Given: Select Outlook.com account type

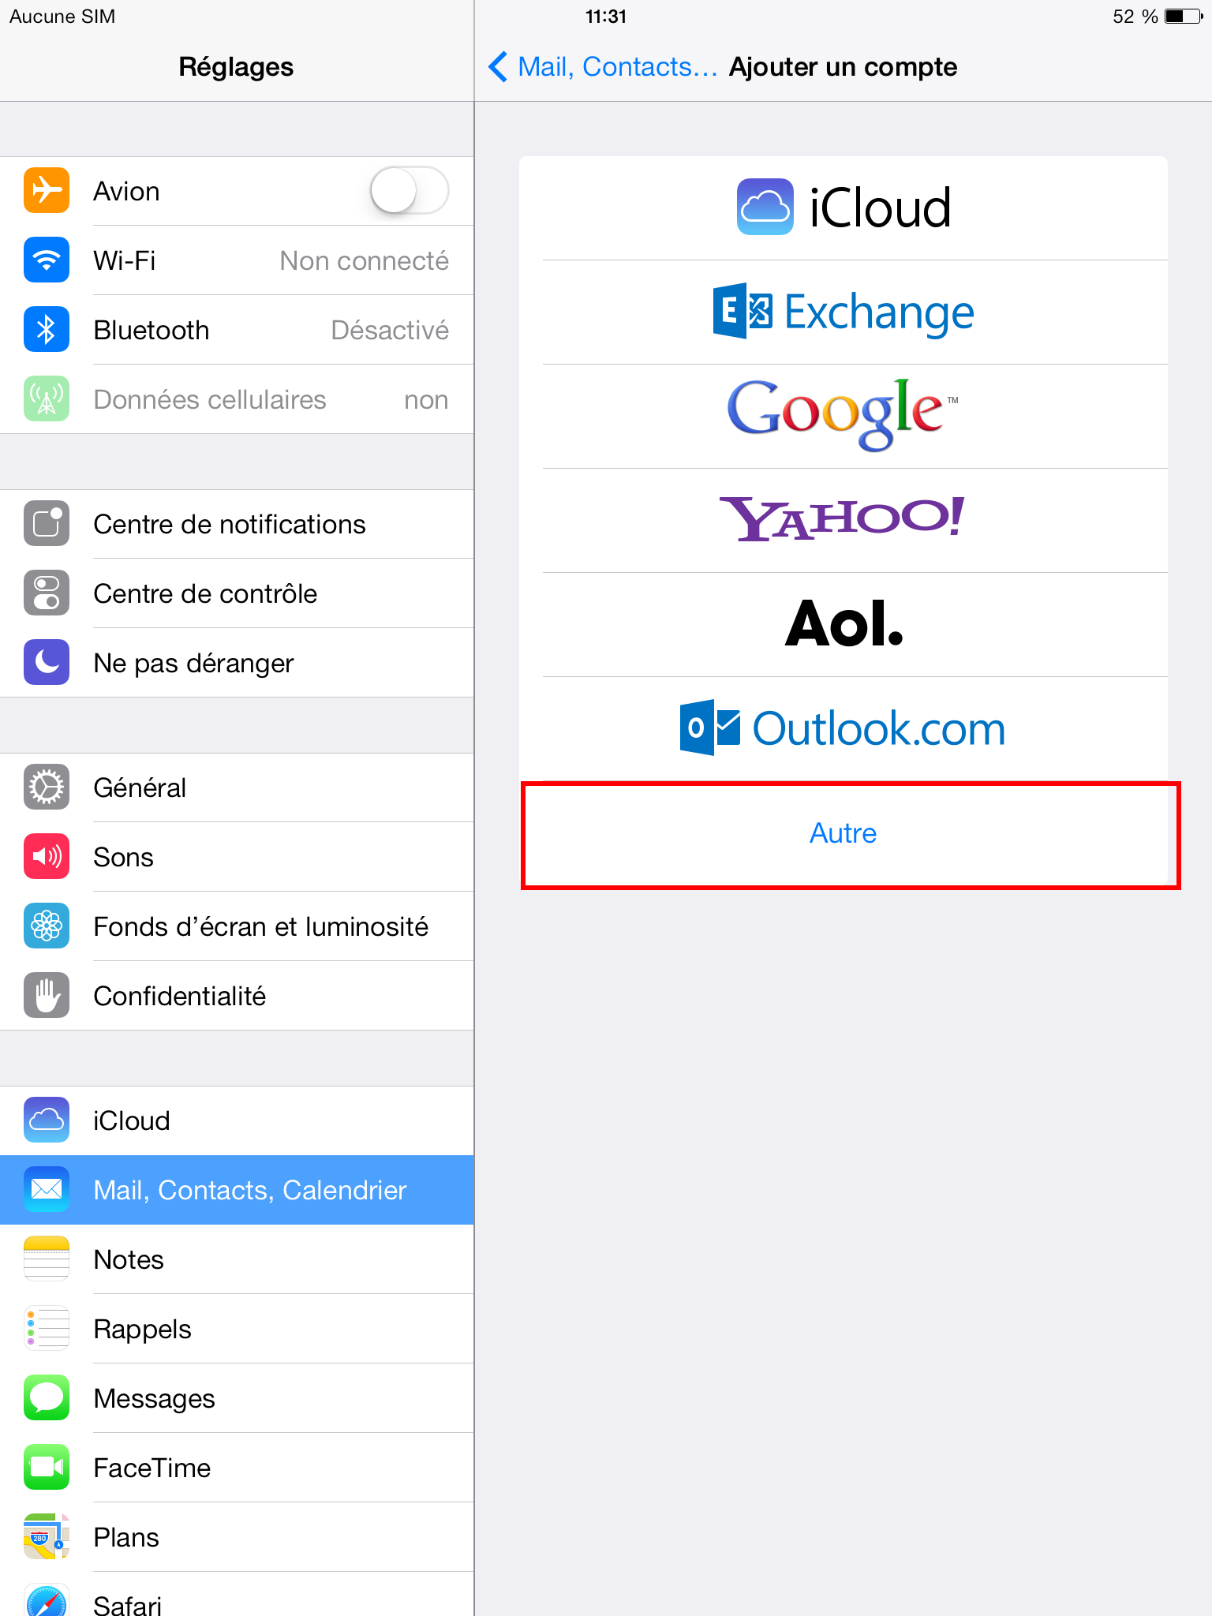Looking at the screenshot, I should click(x=844, y=729).
